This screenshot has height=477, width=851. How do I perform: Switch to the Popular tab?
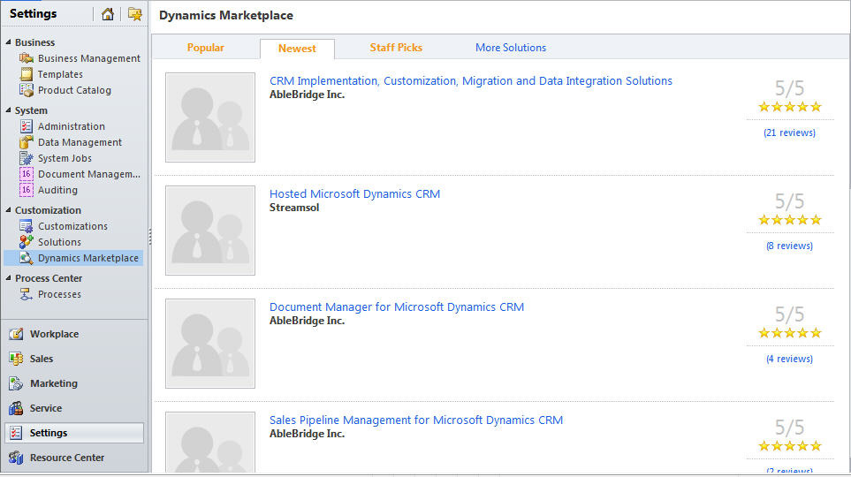[x=205, y=48]
